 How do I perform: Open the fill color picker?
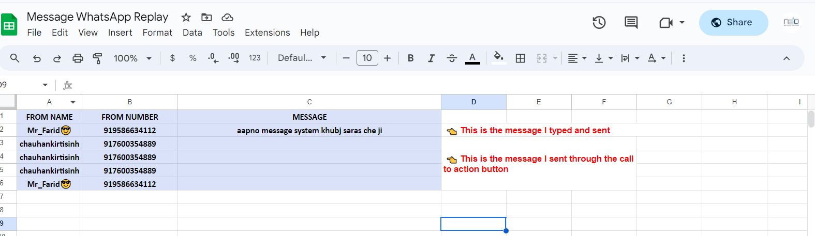coord(498,57)
